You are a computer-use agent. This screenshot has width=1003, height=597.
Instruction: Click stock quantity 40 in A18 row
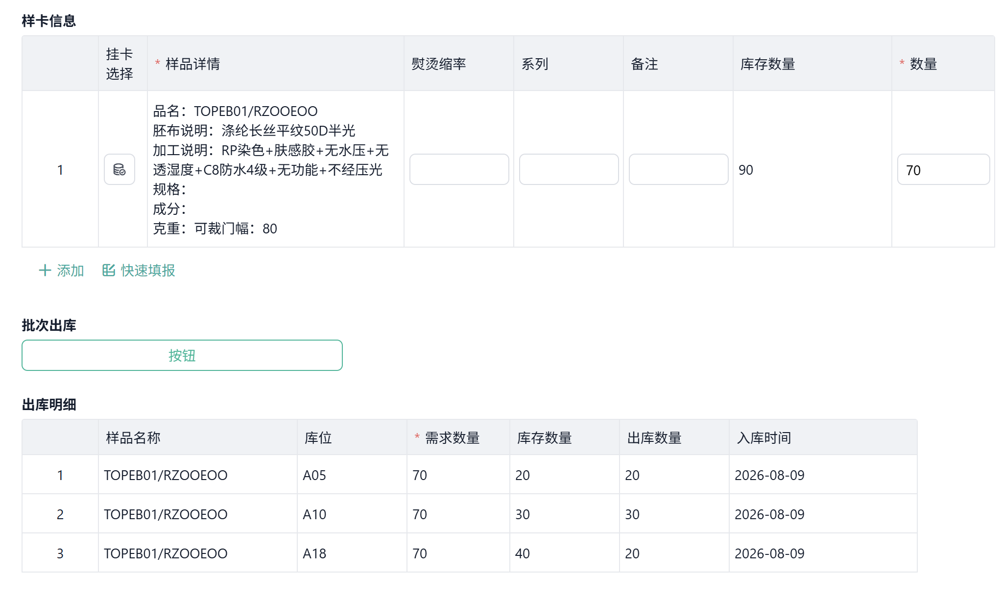coord(523,553)
